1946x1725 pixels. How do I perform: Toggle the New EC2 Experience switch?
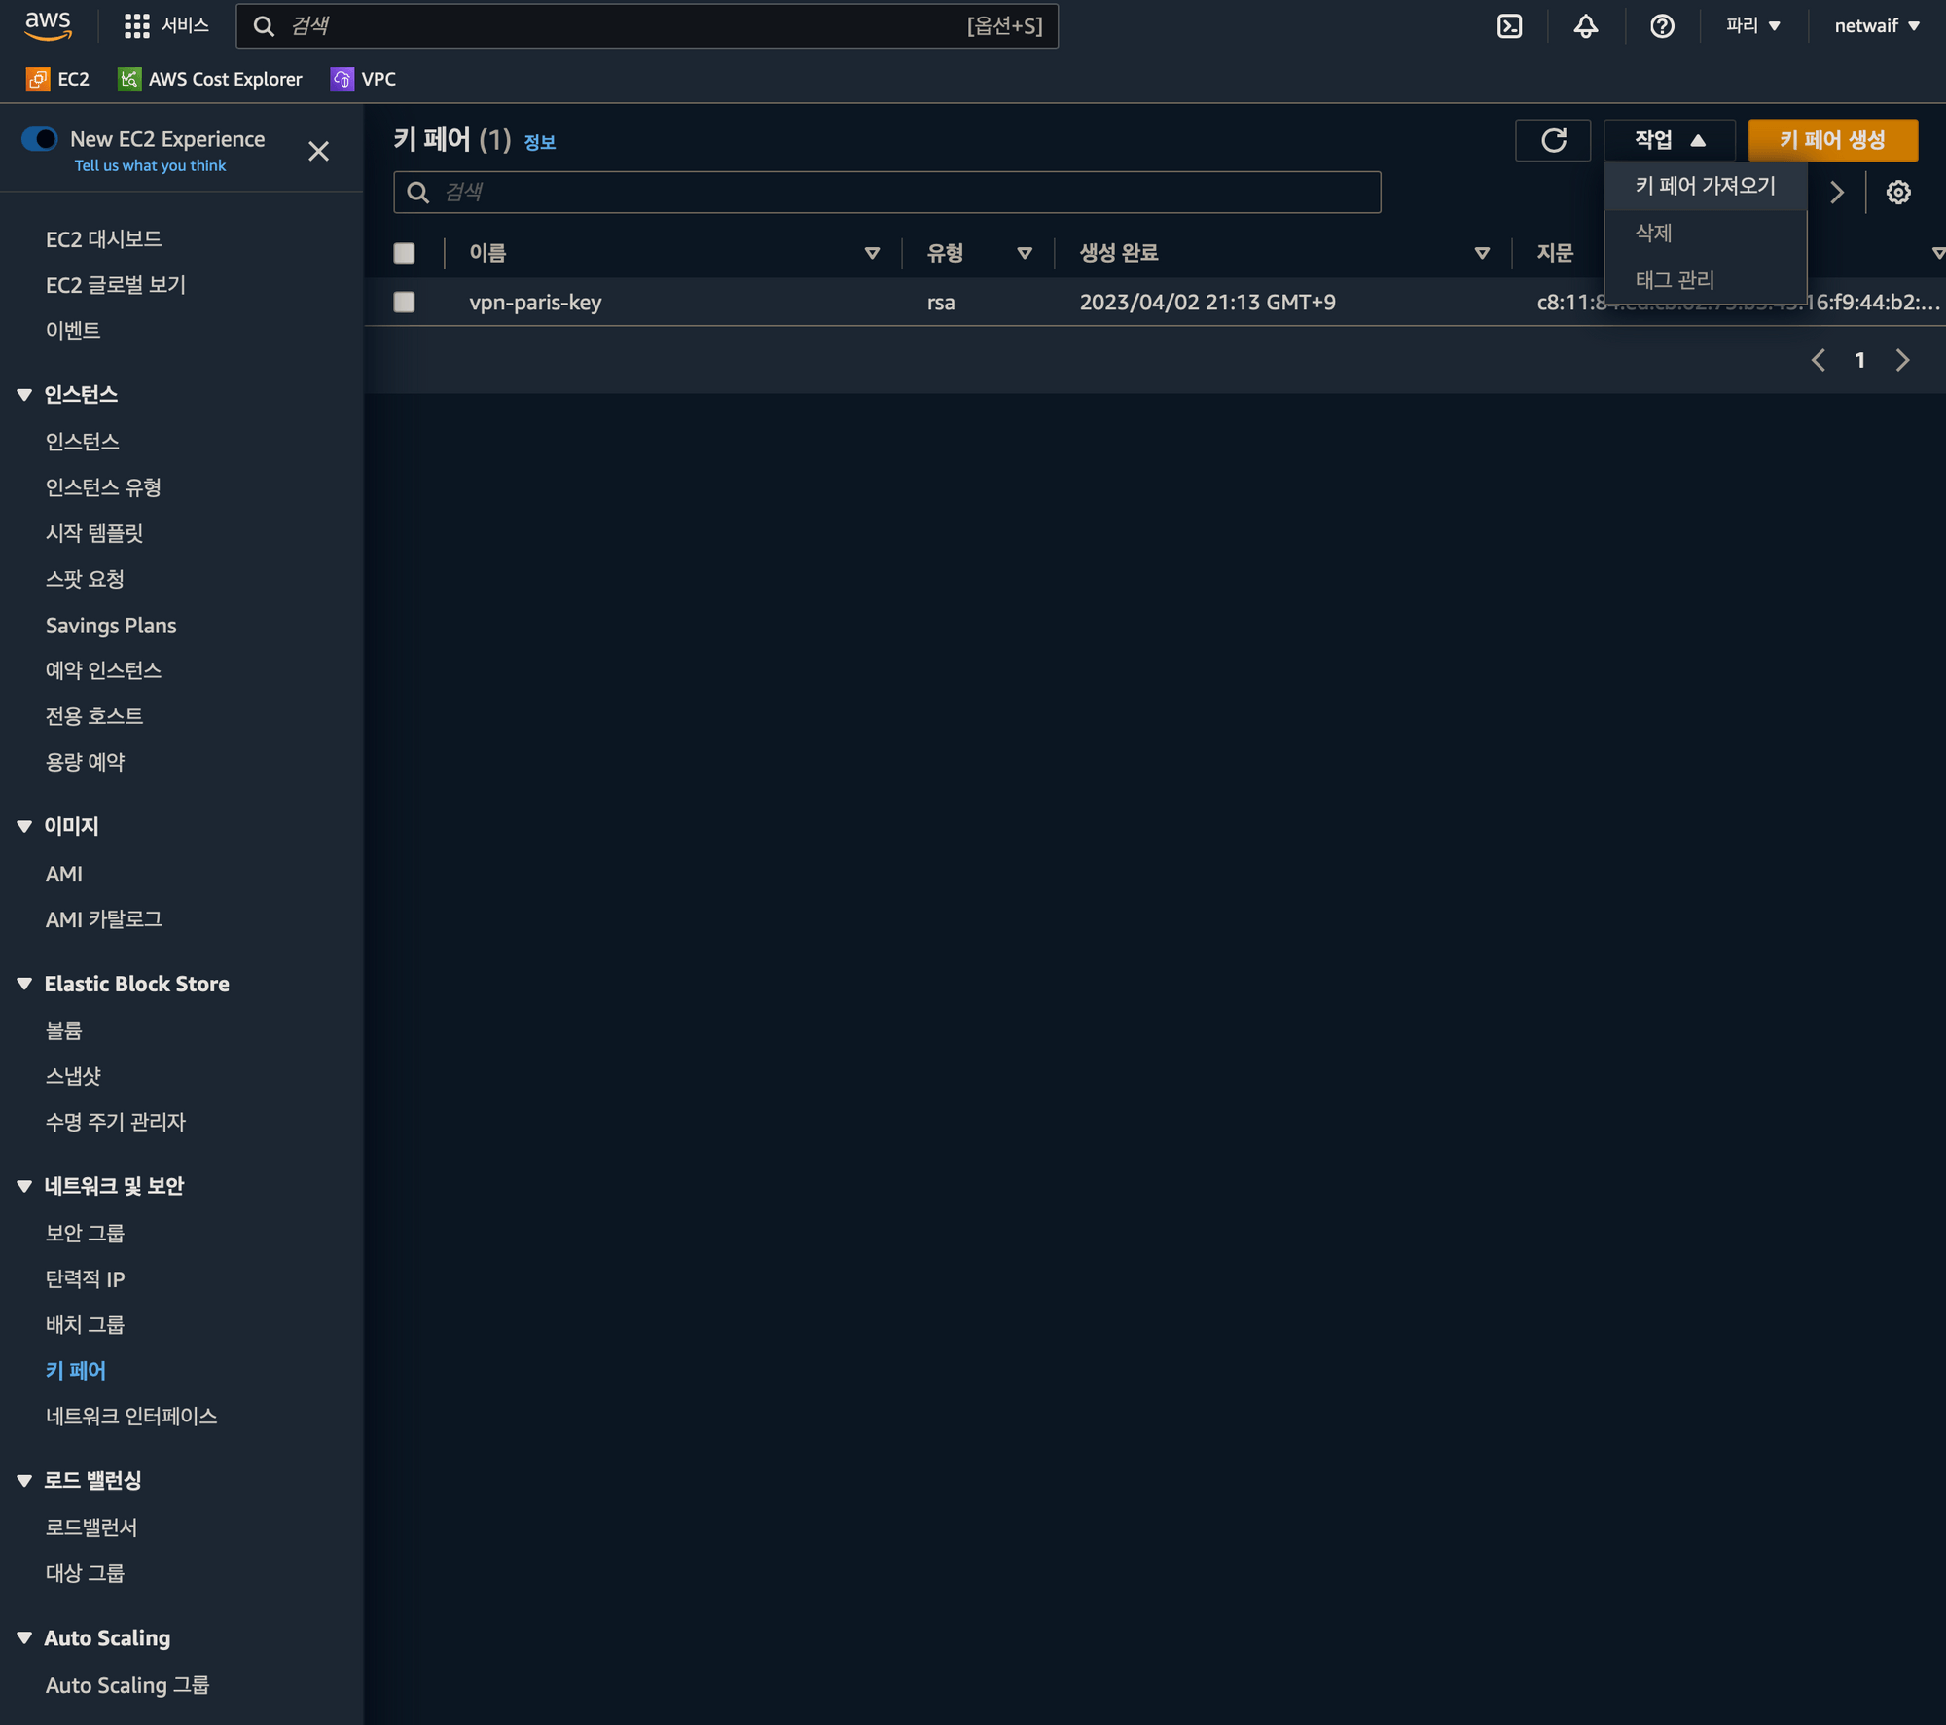point(40,139)
